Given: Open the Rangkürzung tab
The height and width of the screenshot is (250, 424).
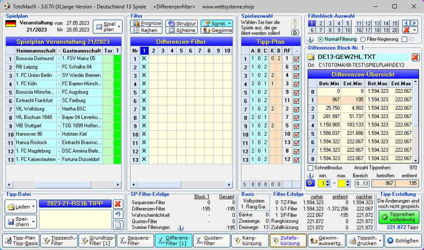Looking at the screenshot, I should [250, 241].
